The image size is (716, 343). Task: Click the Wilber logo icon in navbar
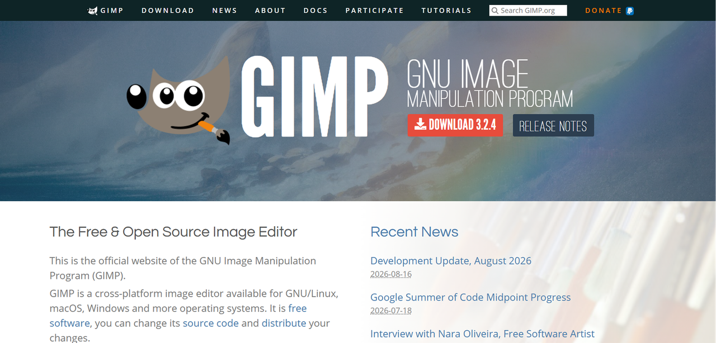93,11
